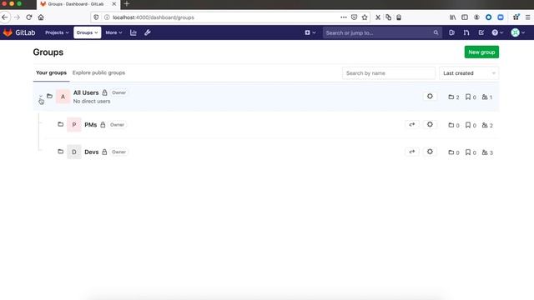Open the Help question mark menu
The image size is (534, 300).
pos(497,32)
